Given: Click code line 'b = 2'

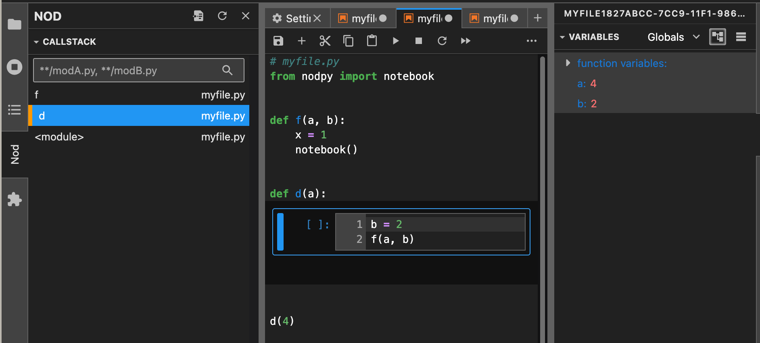Looking at the screenshot, I should (386, 224).
